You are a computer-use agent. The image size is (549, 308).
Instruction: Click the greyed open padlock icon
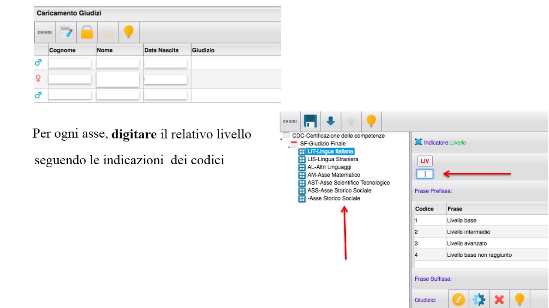pos(108,33)
